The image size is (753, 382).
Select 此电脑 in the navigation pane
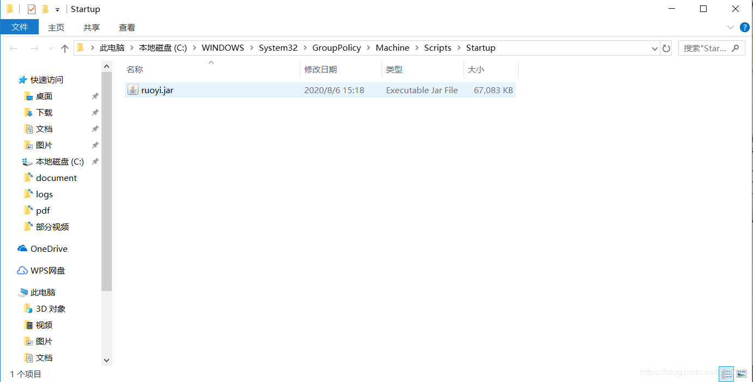pos(43,292)
